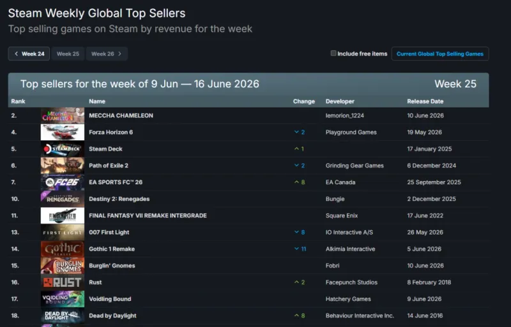Click the Rust logo thumbnail

[62, 282]
